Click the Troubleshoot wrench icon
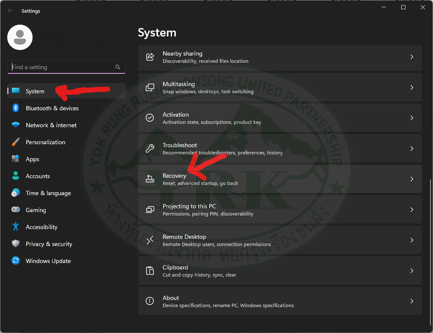Screen dimensions: 433x333 [150, 148]
